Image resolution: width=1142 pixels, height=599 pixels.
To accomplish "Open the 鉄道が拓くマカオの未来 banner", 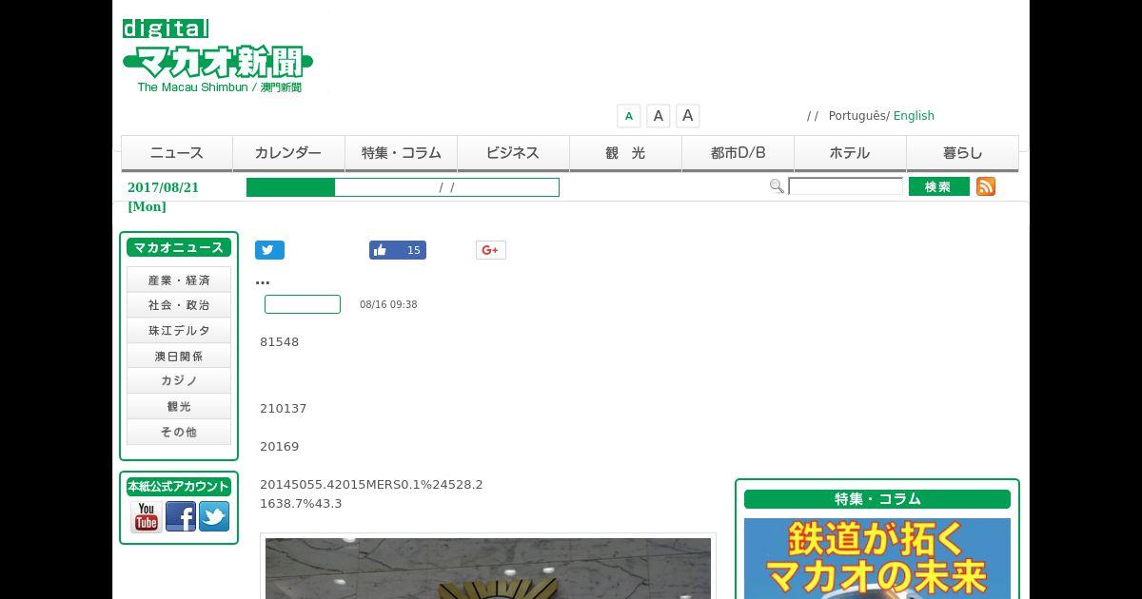I will [x=877, y=558].
